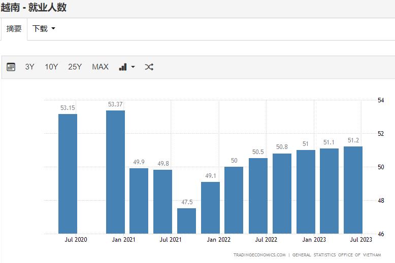Open the calendar date range picker
395x263 pixels.
11,67
